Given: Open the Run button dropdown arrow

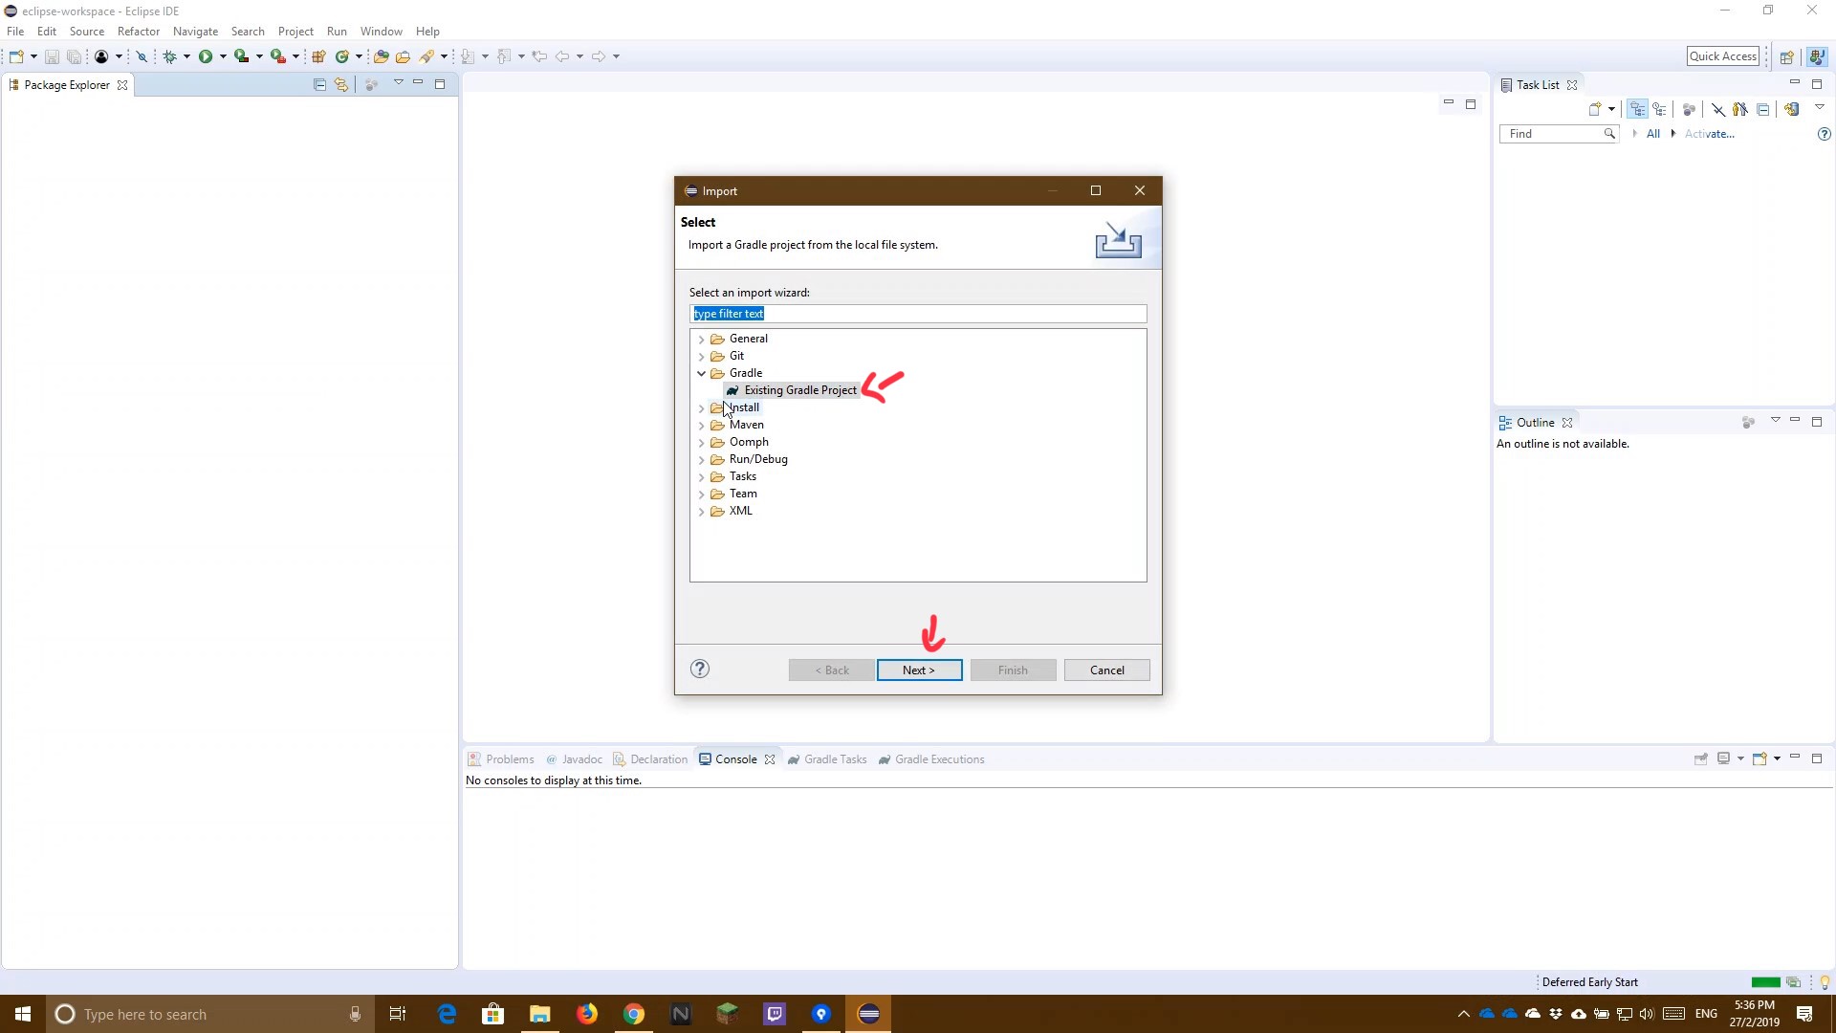Looking at the screenshot, I should 223,56.
